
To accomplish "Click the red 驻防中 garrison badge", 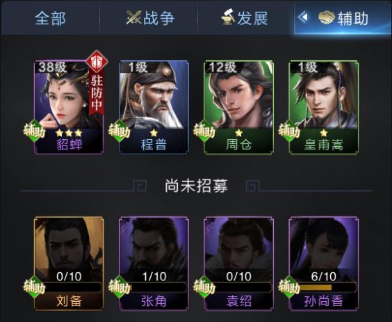I will click(x=97, y=83).
